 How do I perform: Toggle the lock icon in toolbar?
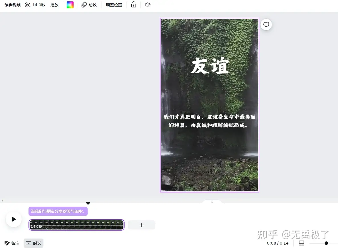pos(134,5)
